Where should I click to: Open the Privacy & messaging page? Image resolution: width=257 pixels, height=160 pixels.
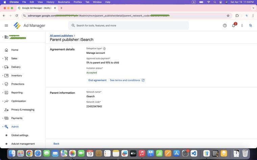click(23, 110)
